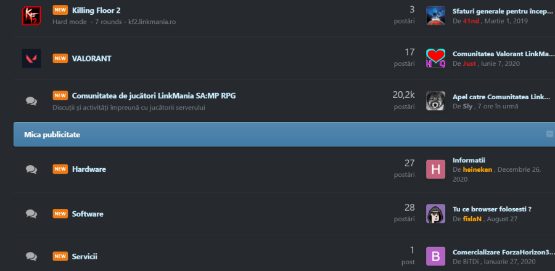
Task: Open fislaN's hooded avatar thumbnail
Action: pyautogui.click(x=435, y=214)
